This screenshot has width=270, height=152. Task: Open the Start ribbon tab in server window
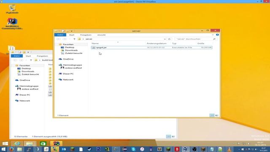click(x=72, y=35)
